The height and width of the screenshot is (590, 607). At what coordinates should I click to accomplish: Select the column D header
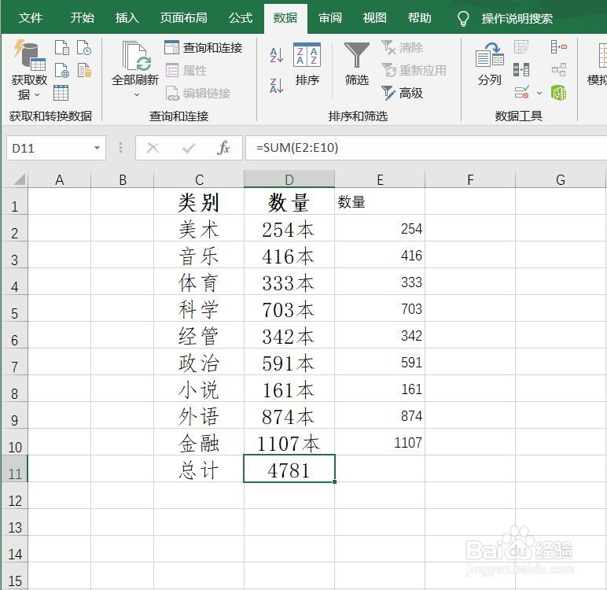coord(289,179)
